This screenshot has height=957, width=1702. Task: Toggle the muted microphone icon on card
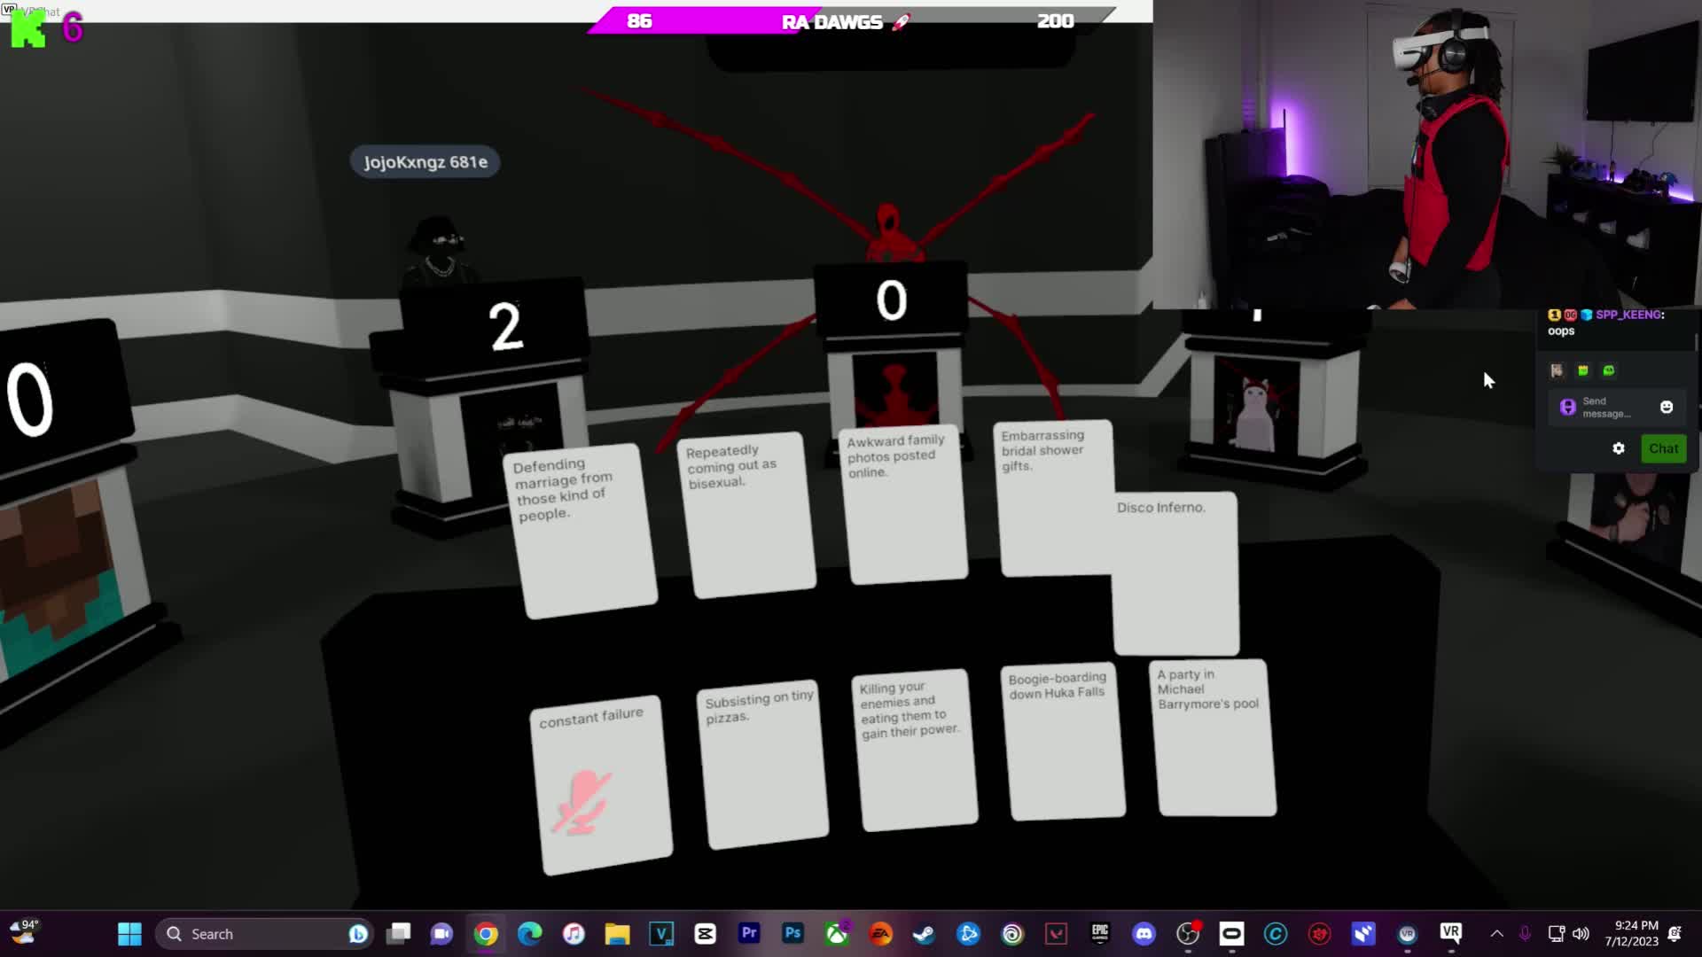[582, 802]
